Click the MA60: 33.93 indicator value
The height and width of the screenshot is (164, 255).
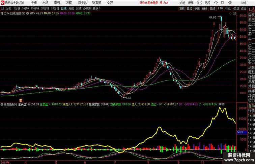pos(83,13)
